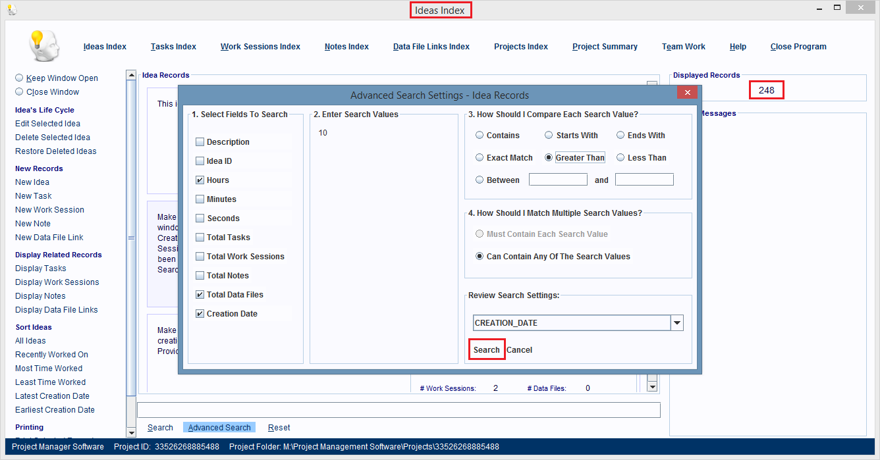Sort ideas by Least Time Worked
The width and height of the screenshot is (880, 460).
click(50, 382)
